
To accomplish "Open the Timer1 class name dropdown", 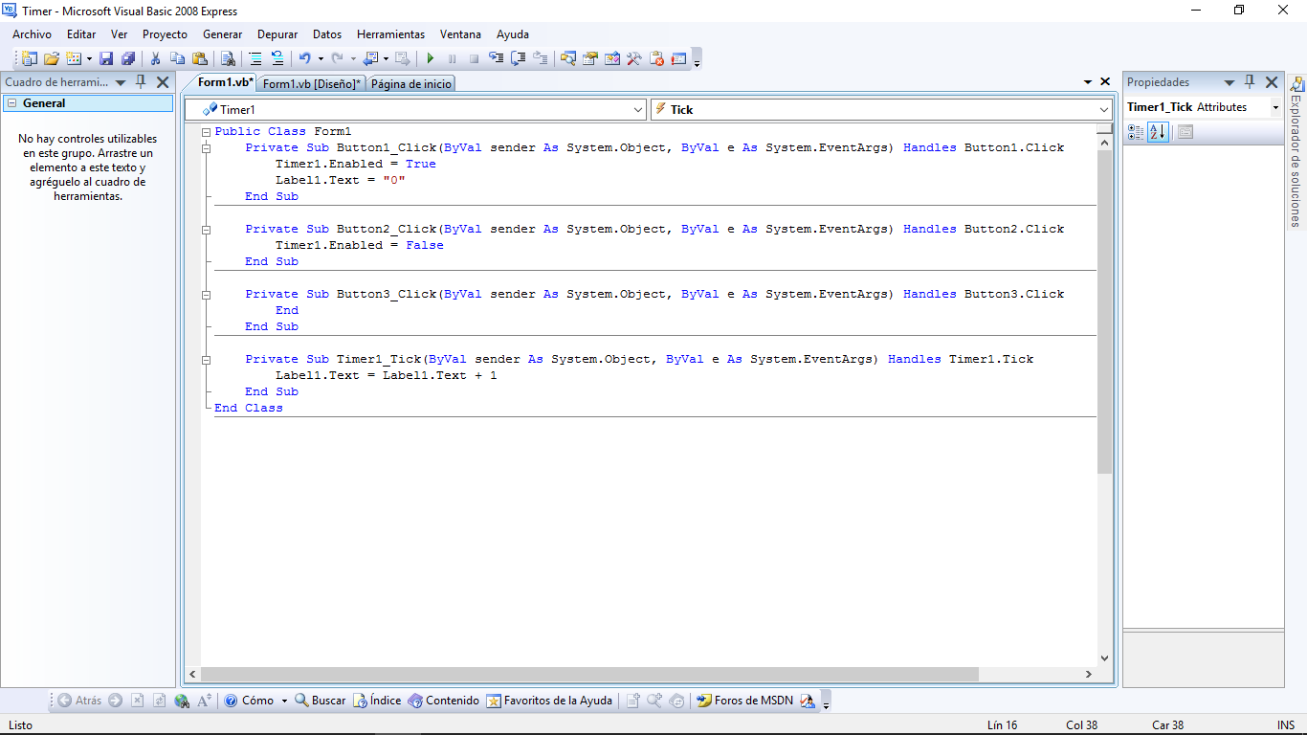I will click(638, 110).
